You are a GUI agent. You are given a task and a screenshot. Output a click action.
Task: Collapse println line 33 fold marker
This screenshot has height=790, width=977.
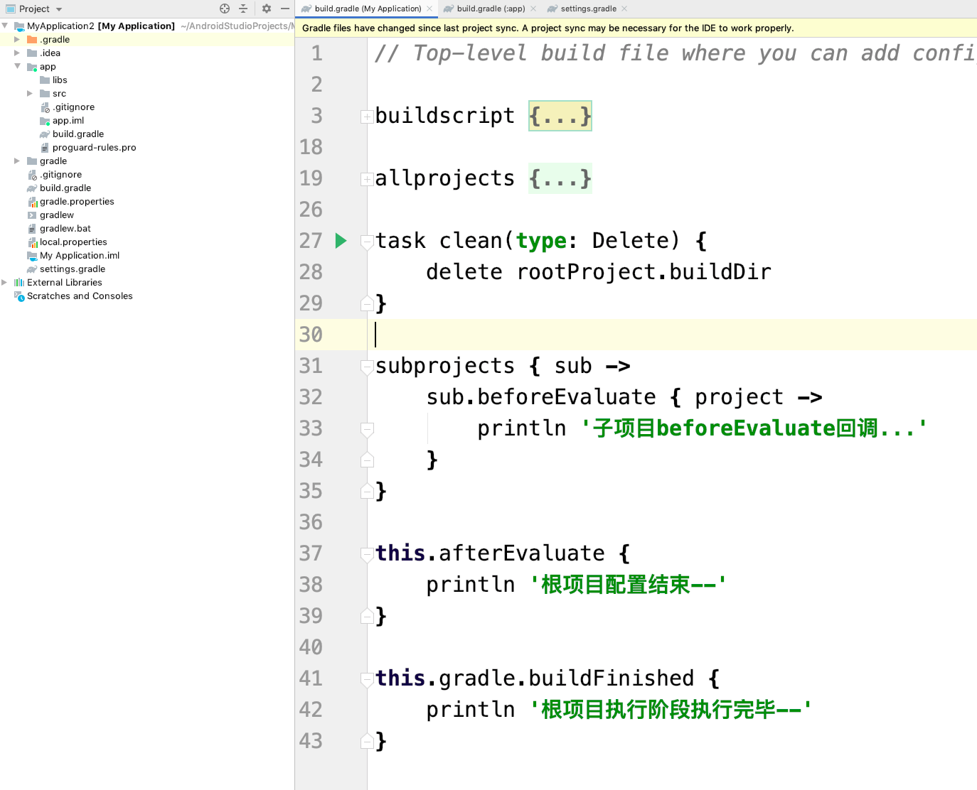(x=367, y=429)
